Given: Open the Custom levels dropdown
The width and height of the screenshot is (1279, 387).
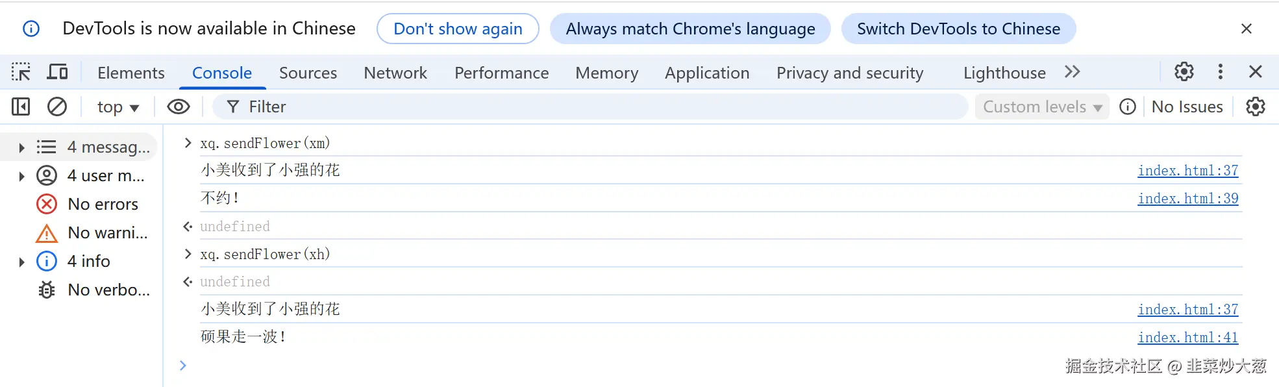Looking at the screenshot, I should point(1041,106).
